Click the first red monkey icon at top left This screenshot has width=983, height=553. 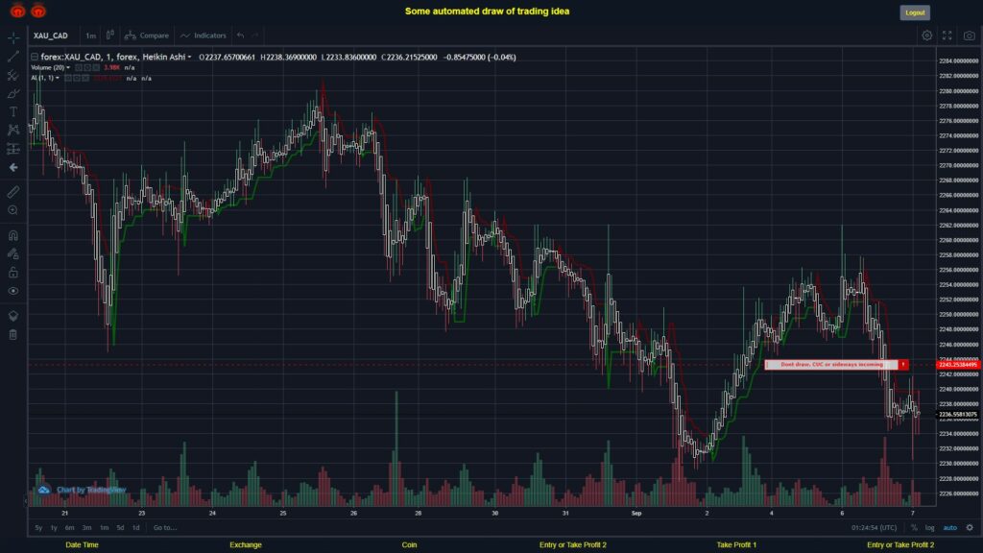pos(17,11)
